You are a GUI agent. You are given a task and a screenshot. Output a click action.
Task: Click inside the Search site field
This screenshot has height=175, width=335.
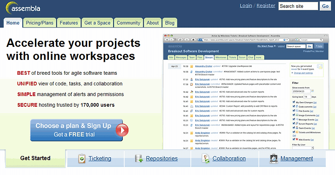pos(298,6)
